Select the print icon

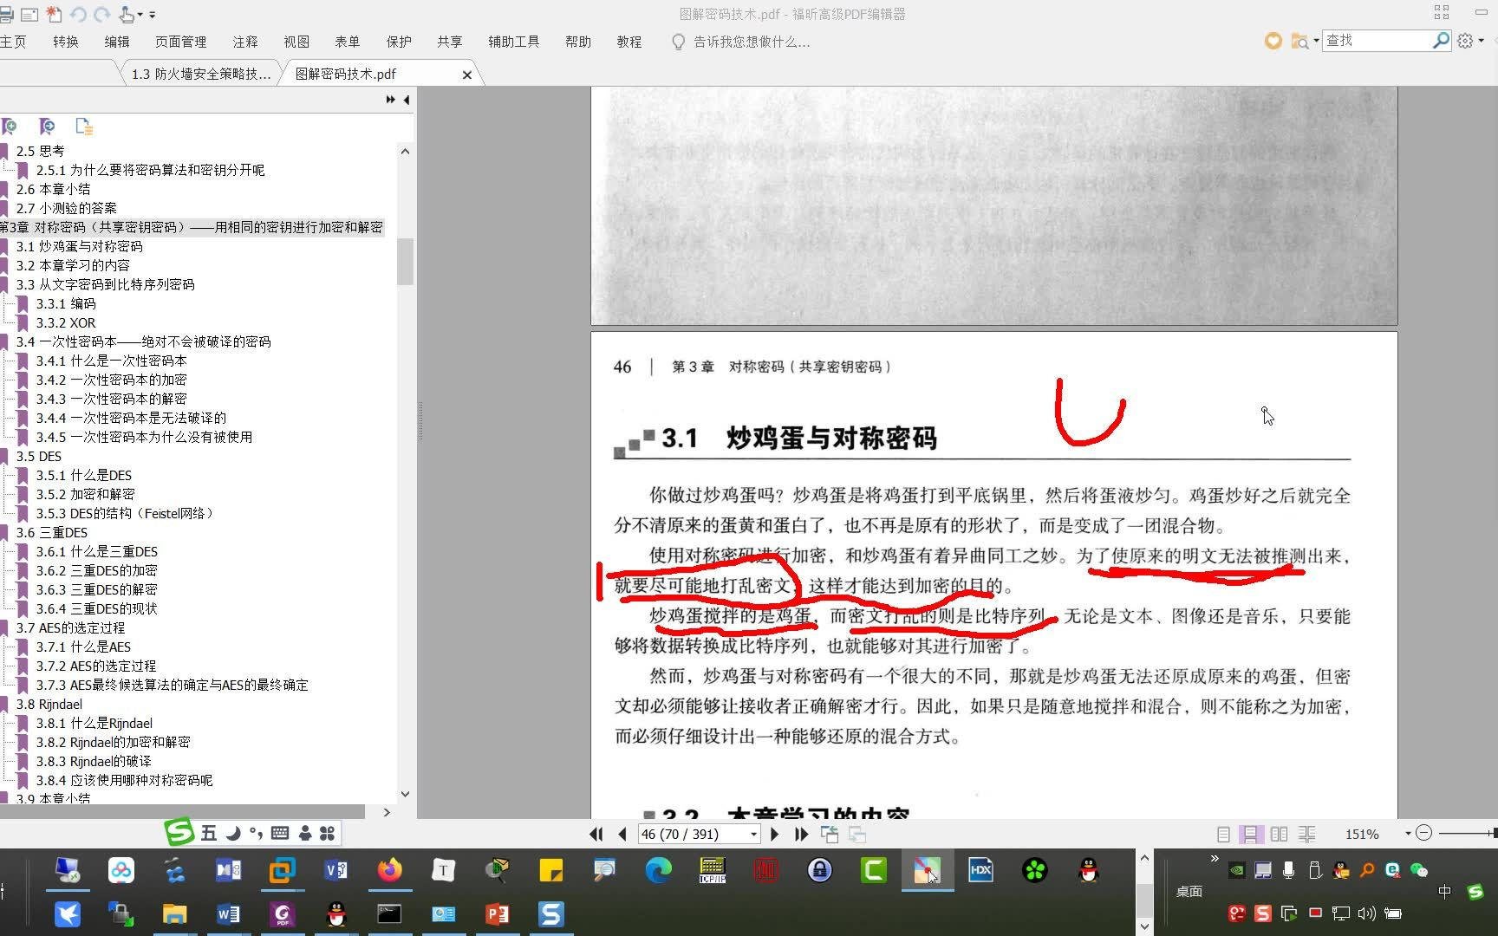click(5, 14)
